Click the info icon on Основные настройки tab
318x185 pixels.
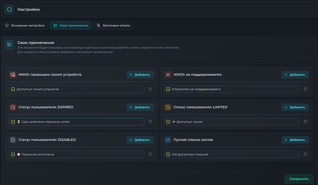coord(7,25)
